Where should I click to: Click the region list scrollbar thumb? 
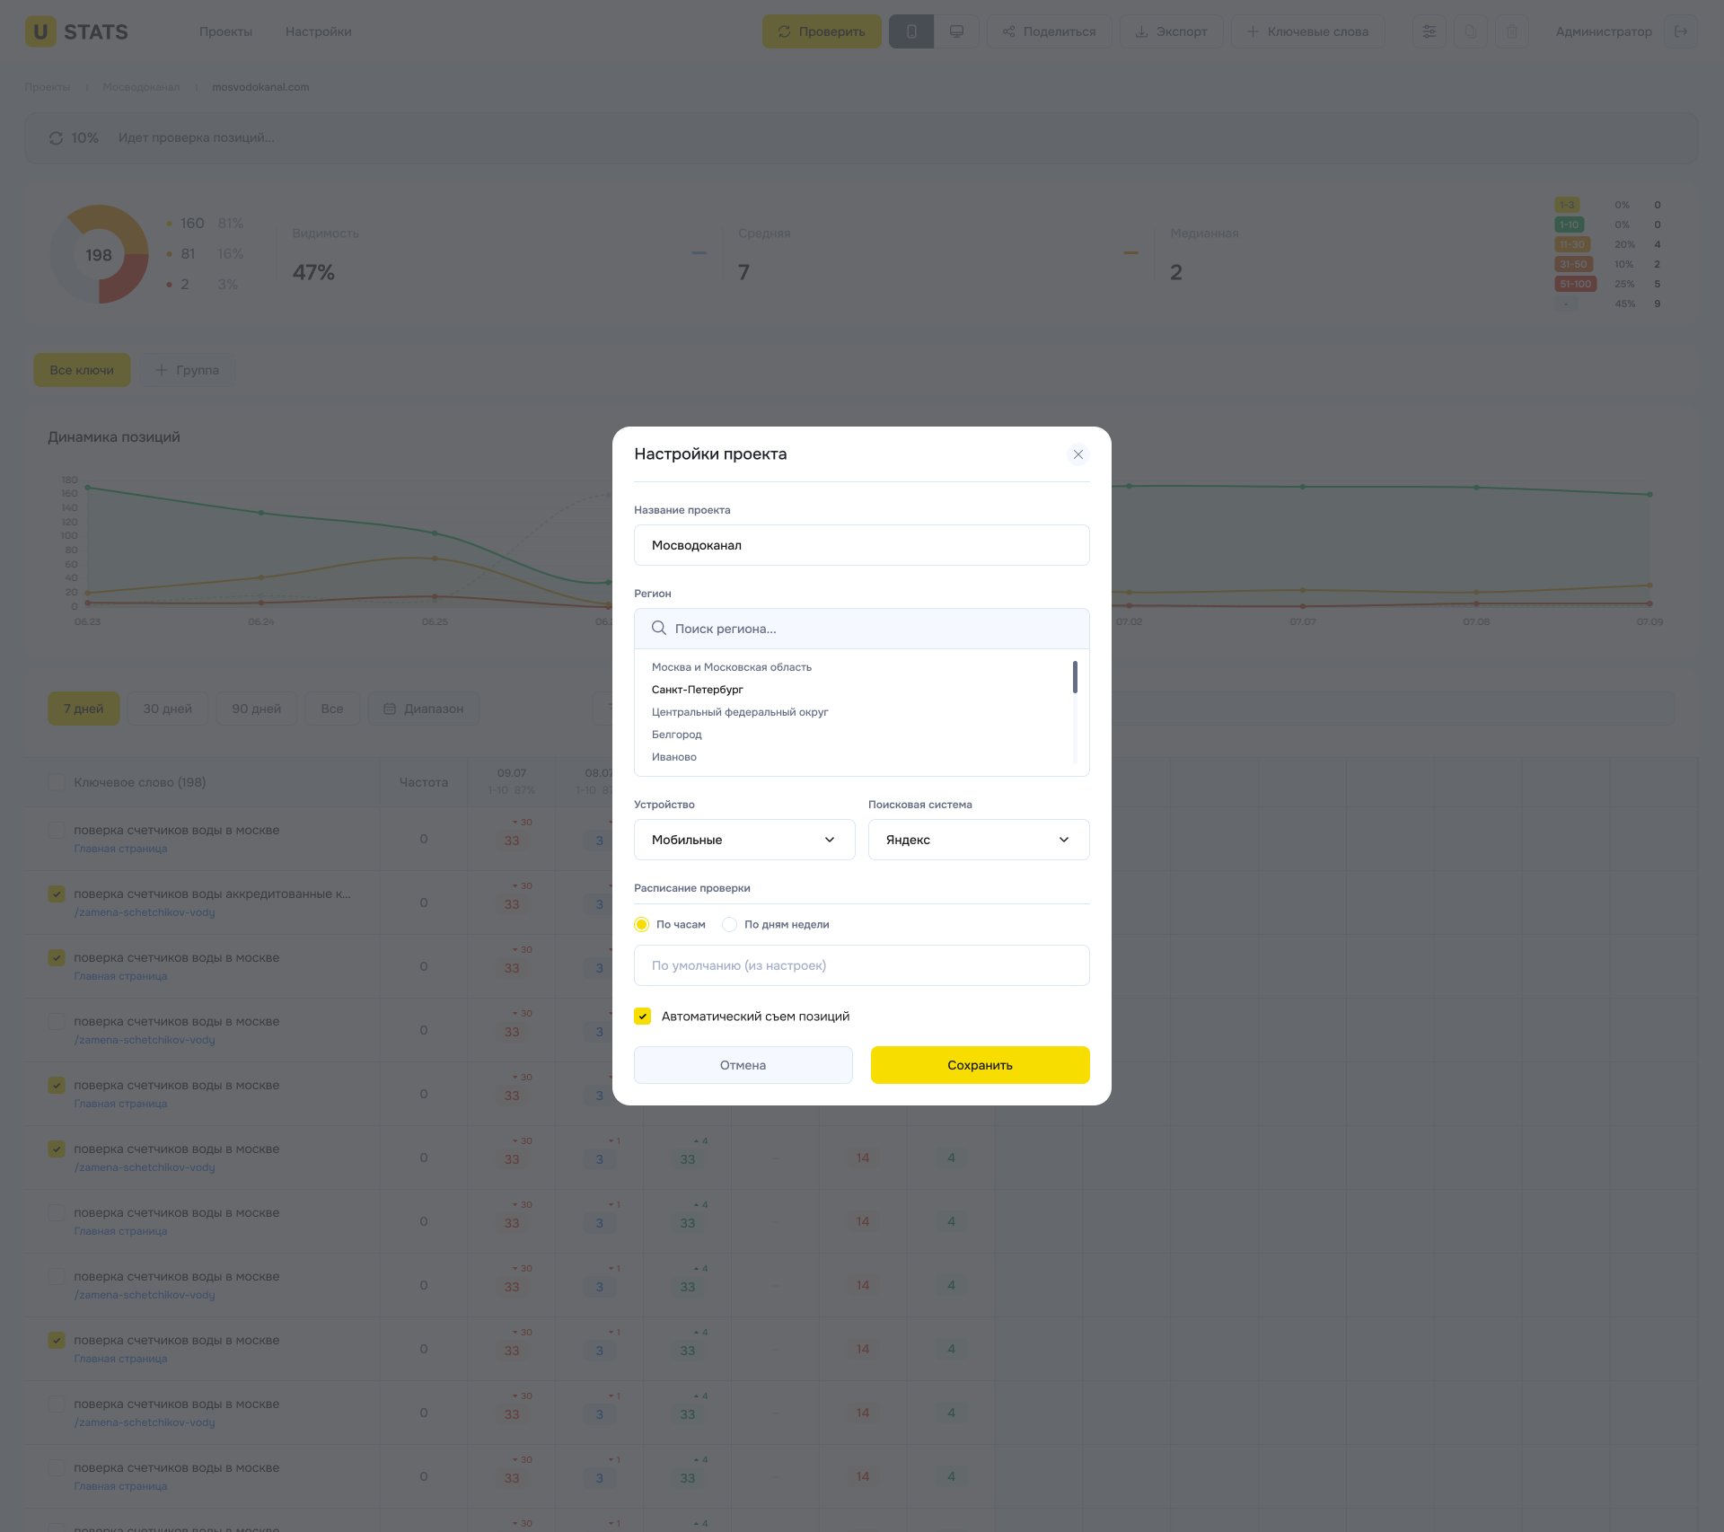click(1074, 677)
